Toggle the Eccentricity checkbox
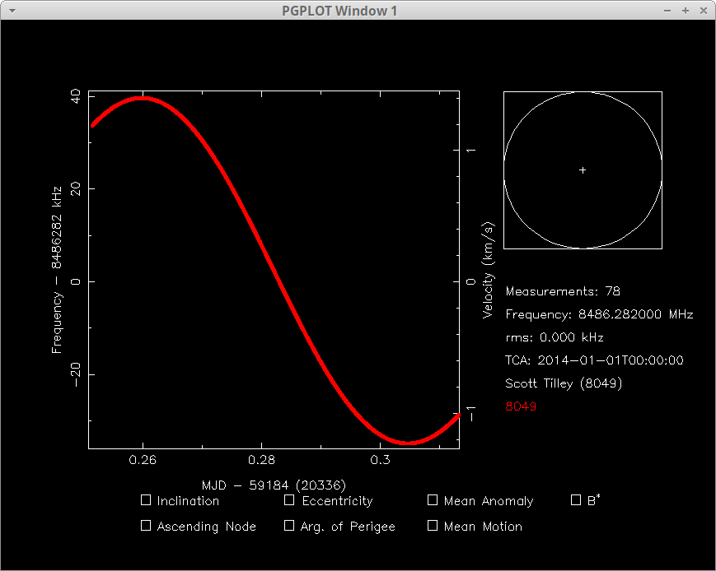 pyautogui.click(x=289, y=499)
